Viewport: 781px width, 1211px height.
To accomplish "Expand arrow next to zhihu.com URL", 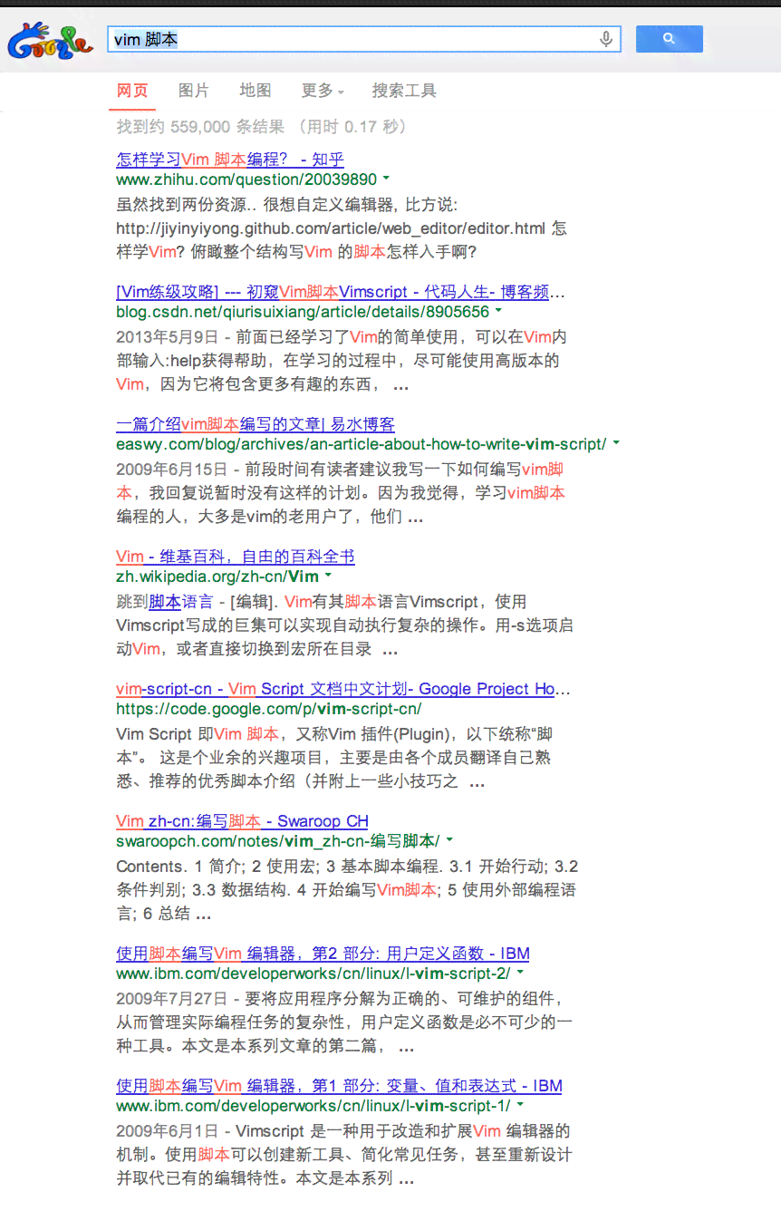I will click(386, 179).
